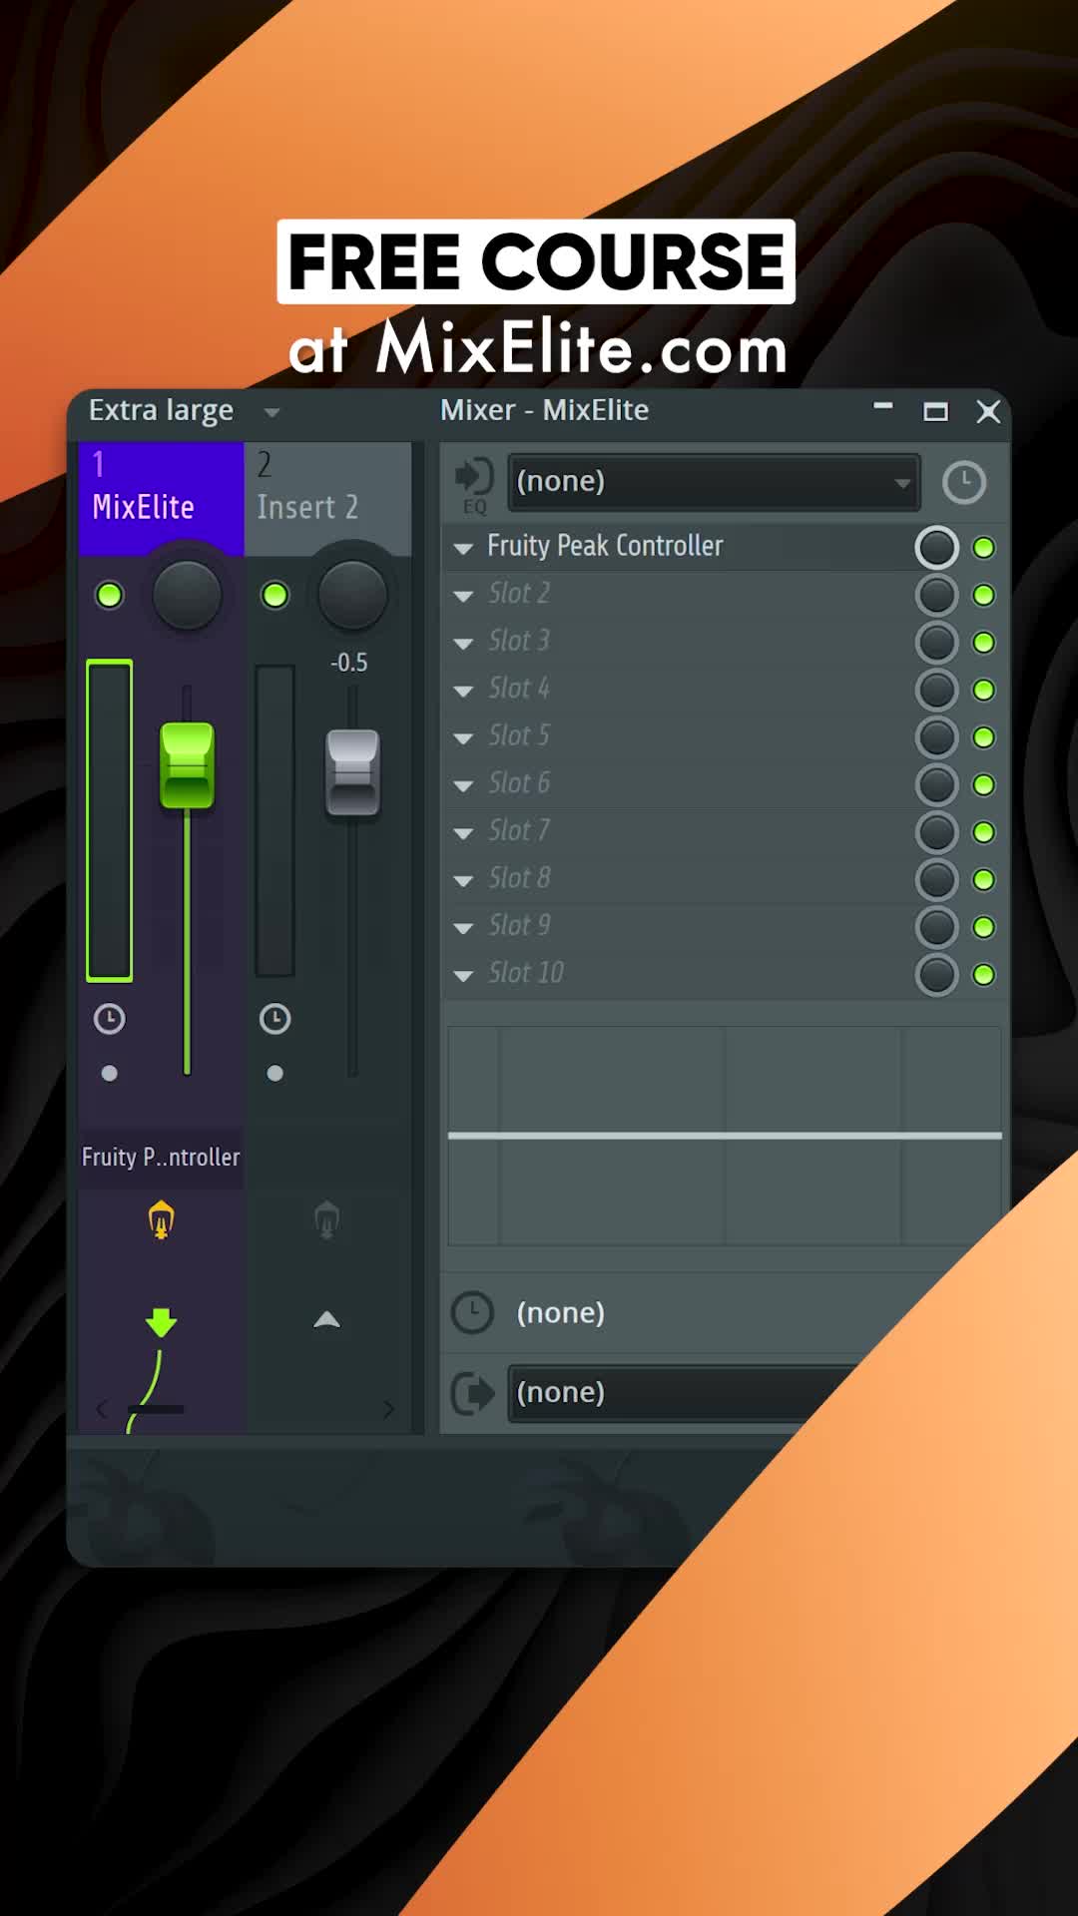Click the MixElite track latency clock icon

click(110, 1019)
